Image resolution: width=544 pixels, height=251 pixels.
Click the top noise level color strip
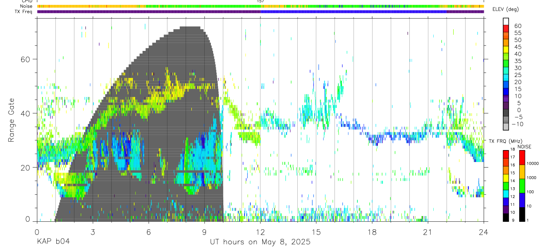coord(260,6)
